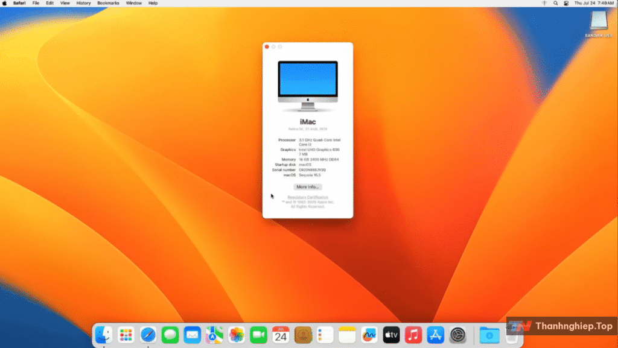
Task: Launch Maps from the Dock
Action: click(214, 335)
